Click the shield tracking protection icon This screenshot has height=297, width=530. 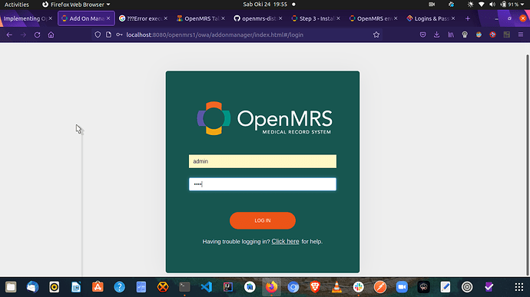point(98,35)
